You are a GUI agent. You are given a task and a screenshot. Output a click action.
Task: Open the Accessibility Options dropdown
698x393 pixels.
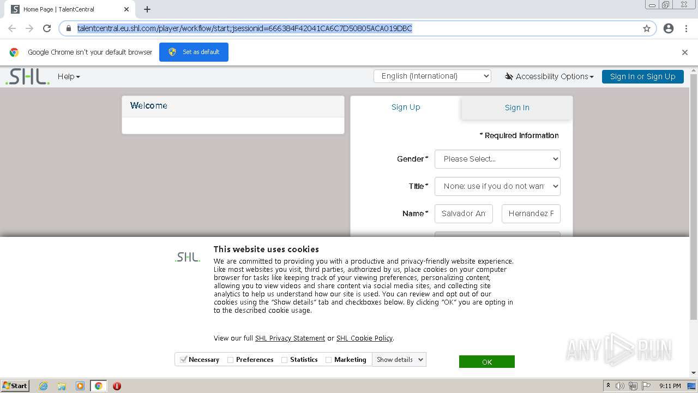click(549, 76)
